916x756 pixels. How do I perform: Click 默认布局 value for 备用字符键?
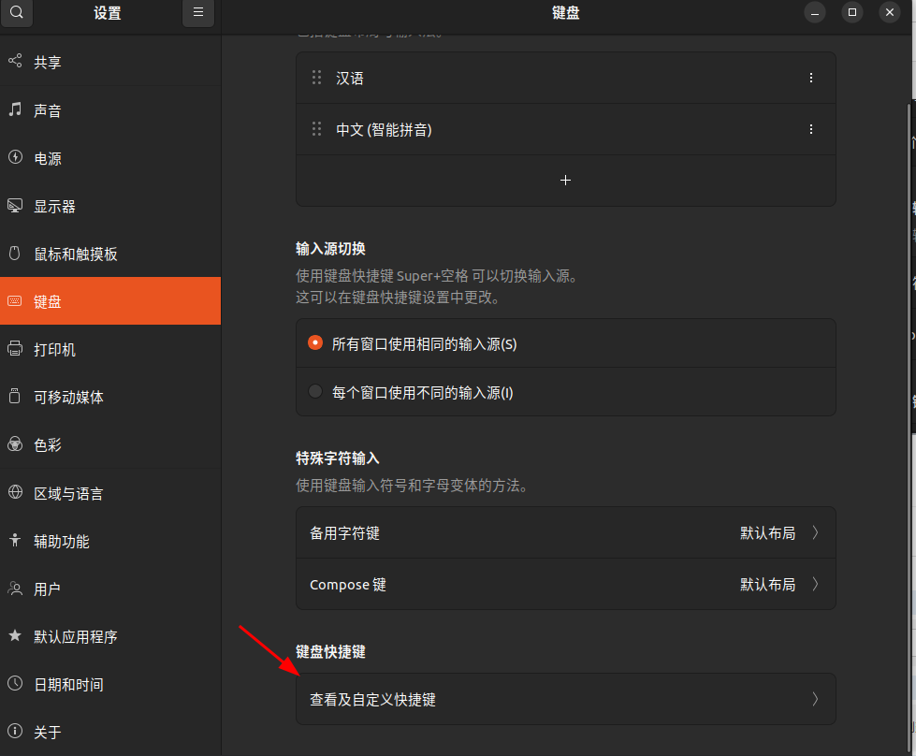click(767, 532)
